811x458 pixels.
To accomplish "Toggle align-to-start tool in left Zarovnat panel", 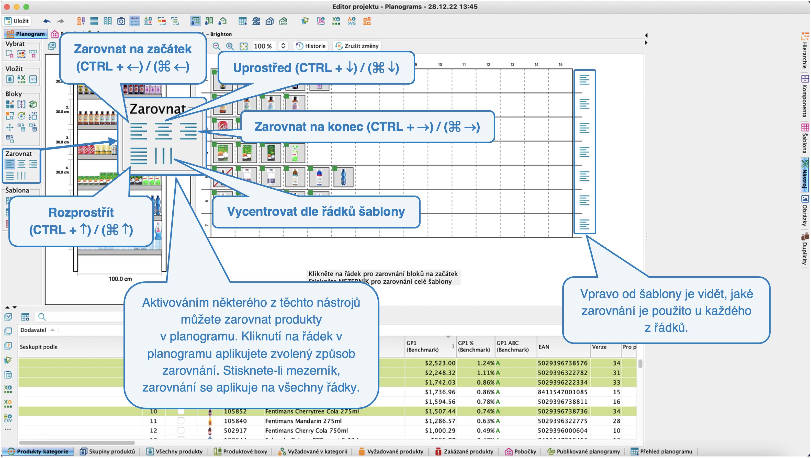I will point(10,164).
